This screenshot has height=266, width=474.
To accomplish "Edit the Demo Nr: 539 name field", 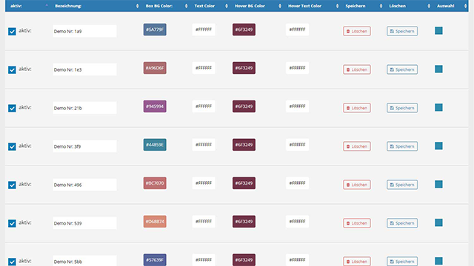I will coord(84,223).
